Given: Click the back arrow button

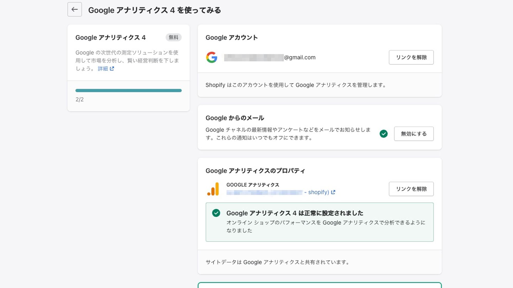Looking at the screenshot, I should point(75,9).
